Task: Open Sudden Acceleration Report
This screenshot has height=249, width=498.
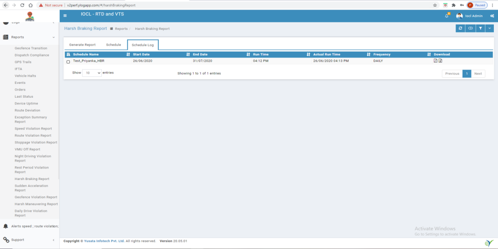Action: [31, 188]
